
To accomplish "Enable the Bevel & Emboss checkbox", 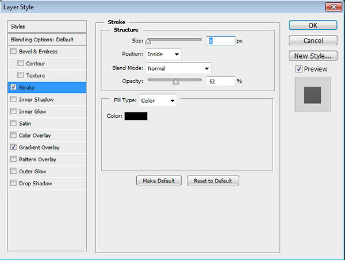I will 13,52.
